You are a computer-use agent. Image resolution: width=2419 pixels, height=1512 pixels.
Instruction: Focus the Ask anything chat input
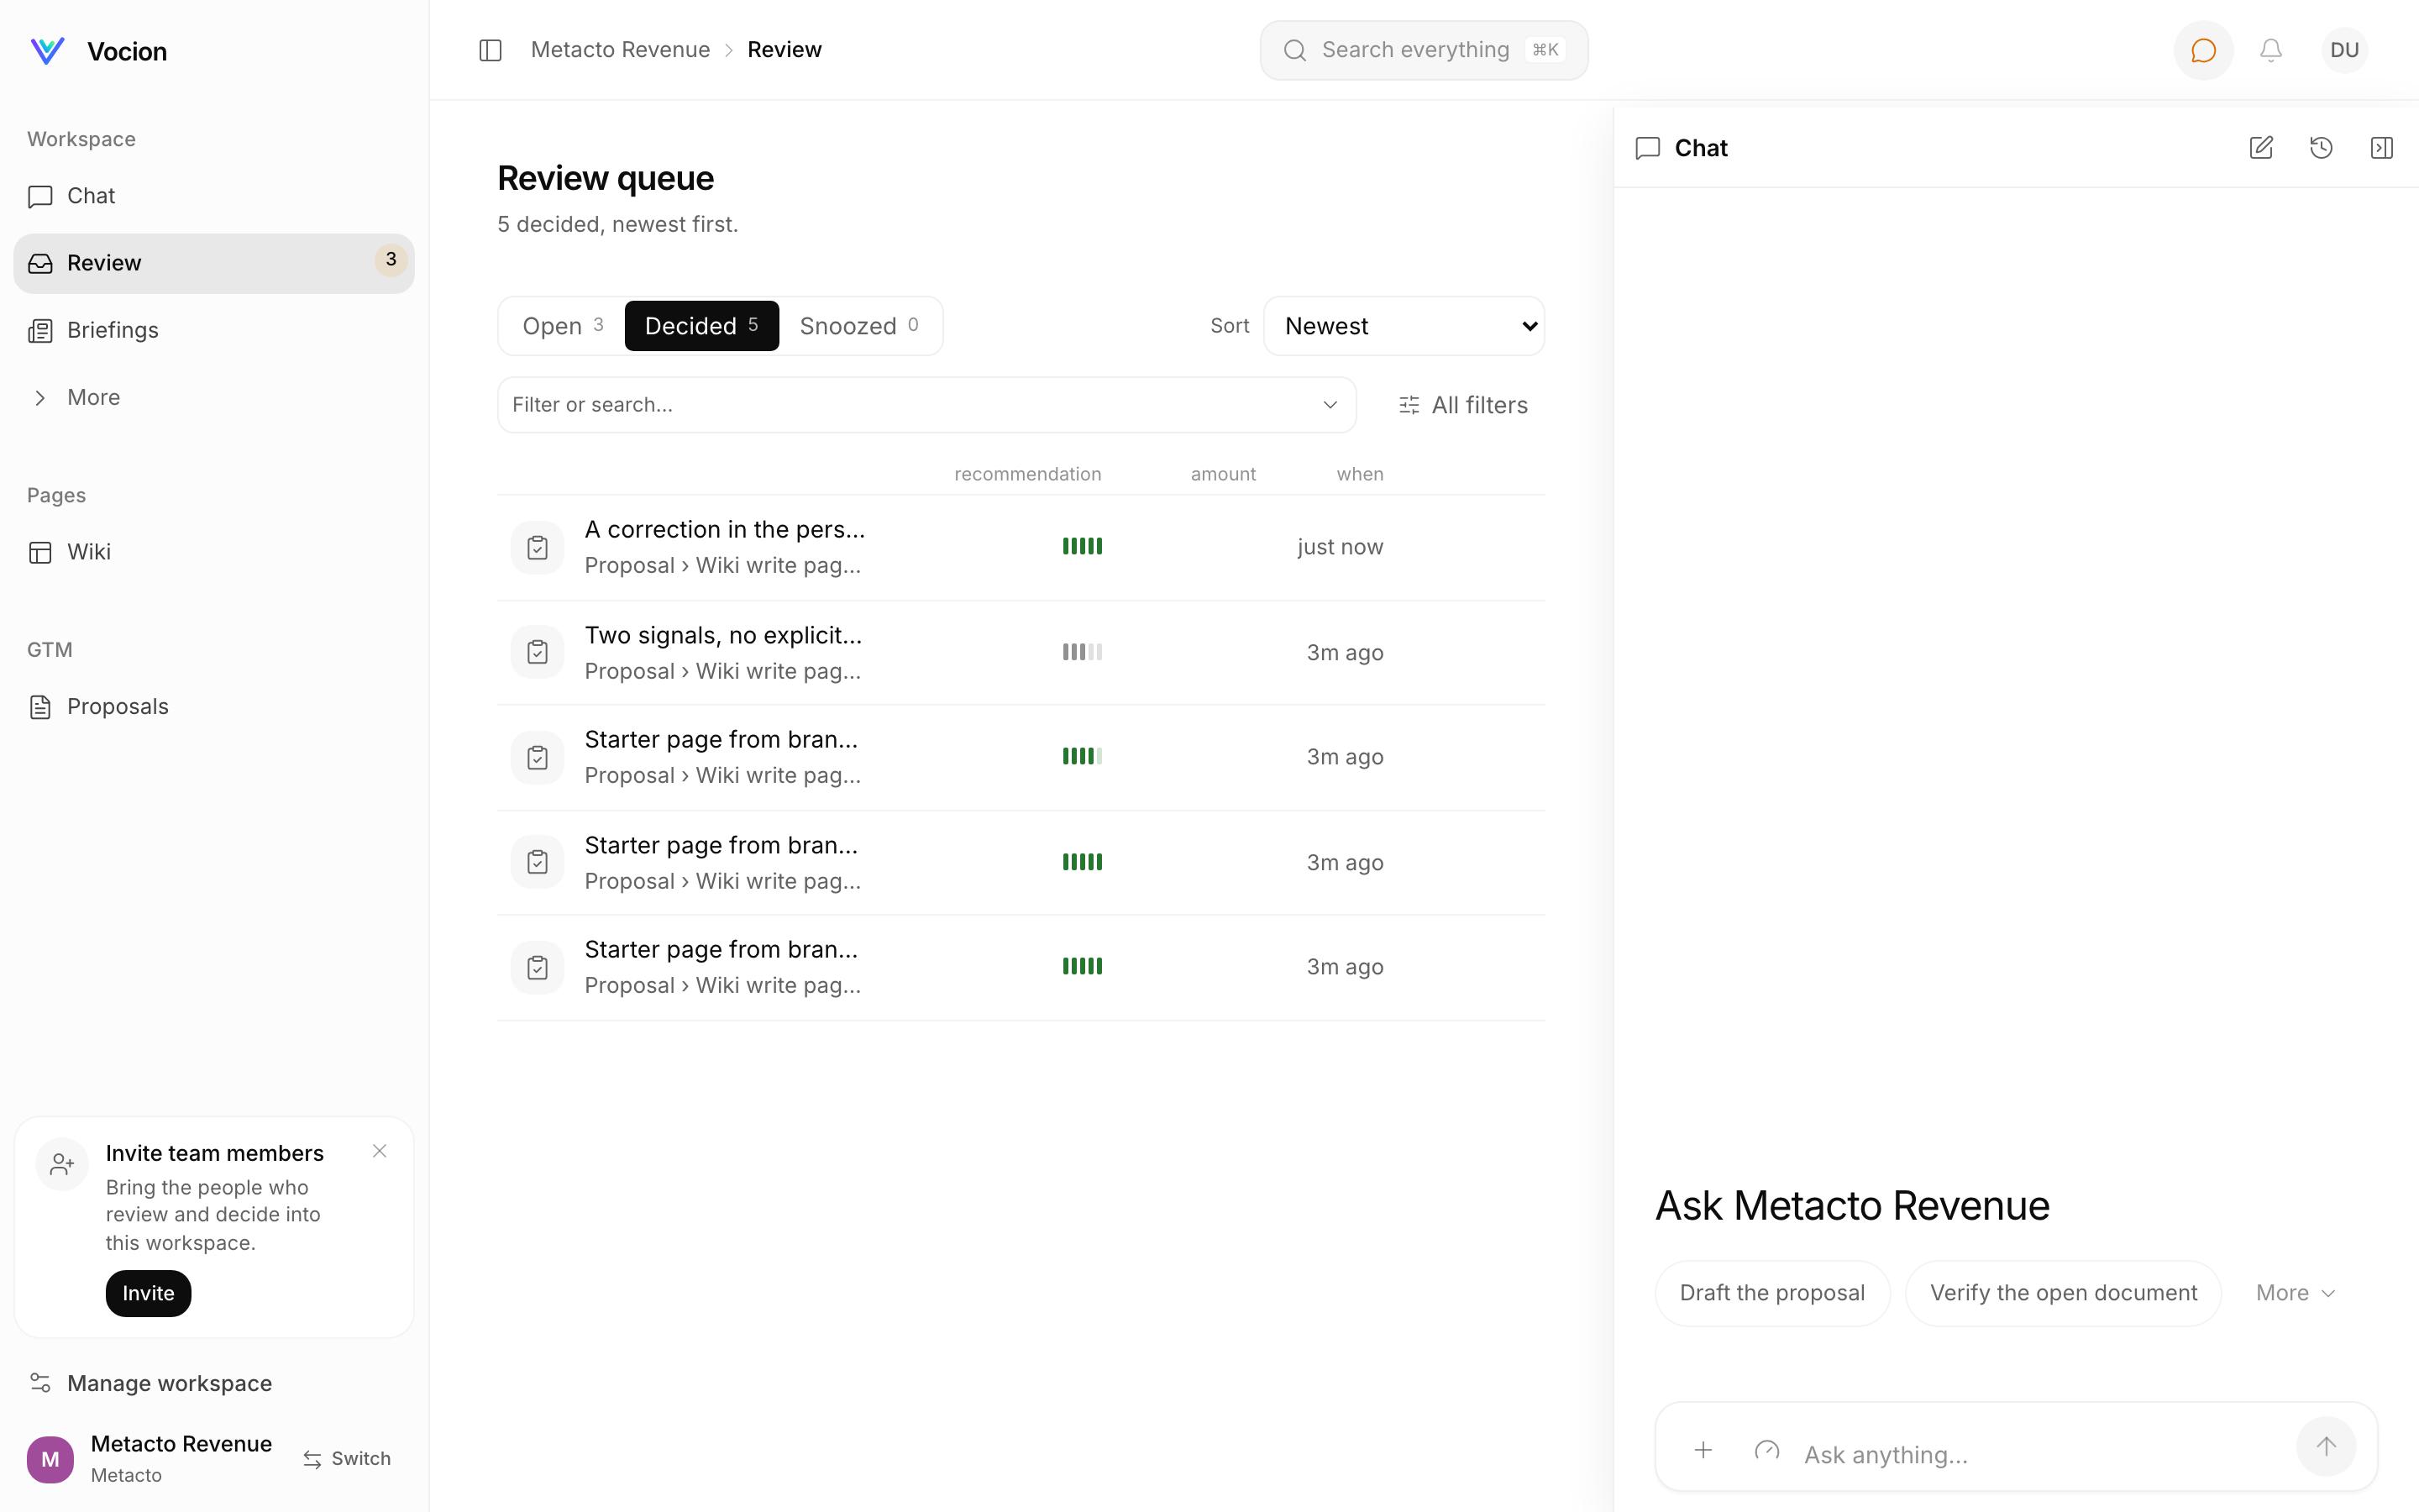pos(2039,1455)
